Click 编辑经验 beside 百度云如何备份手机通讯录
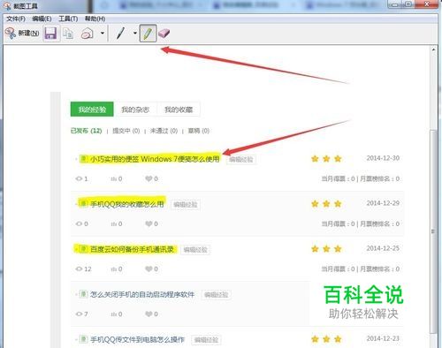The image size is (442, 348). point(195,250)
